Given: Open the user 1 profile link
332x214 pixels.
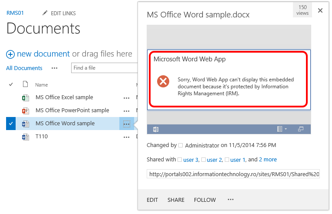Looking at the screenshot, I should click(238, 160).
